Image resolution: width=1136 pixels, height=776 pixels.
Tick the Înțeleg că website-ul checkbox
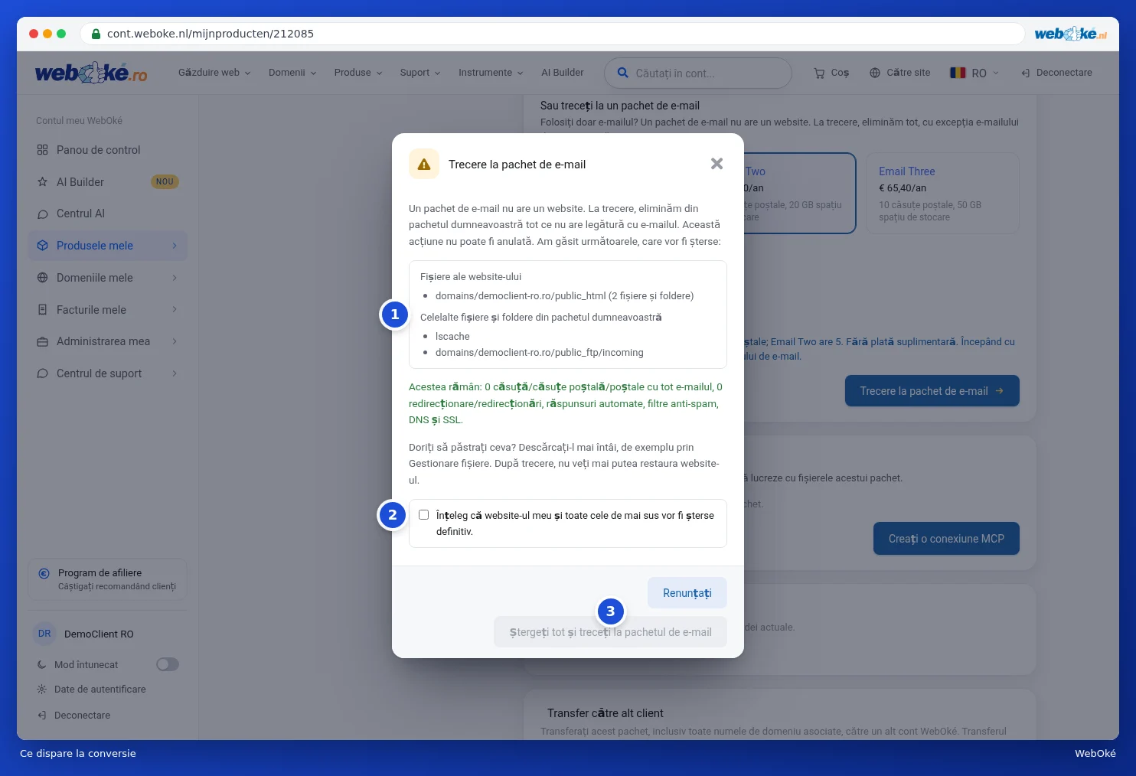(x=423, y=515)
